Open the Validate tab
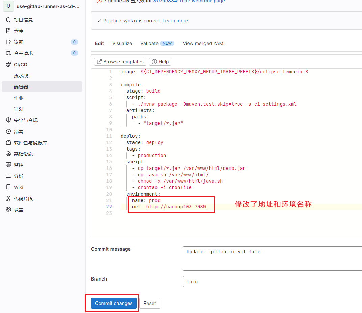 (149, 43)
